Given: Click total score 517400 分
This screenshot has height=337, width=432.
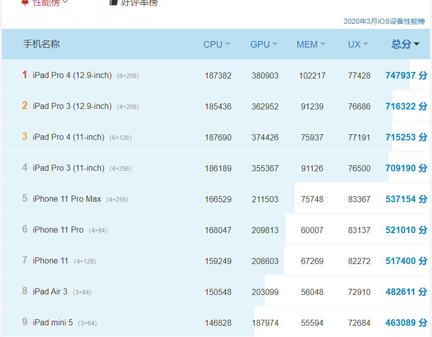Looking at the screenshot, I should (406, 260).
